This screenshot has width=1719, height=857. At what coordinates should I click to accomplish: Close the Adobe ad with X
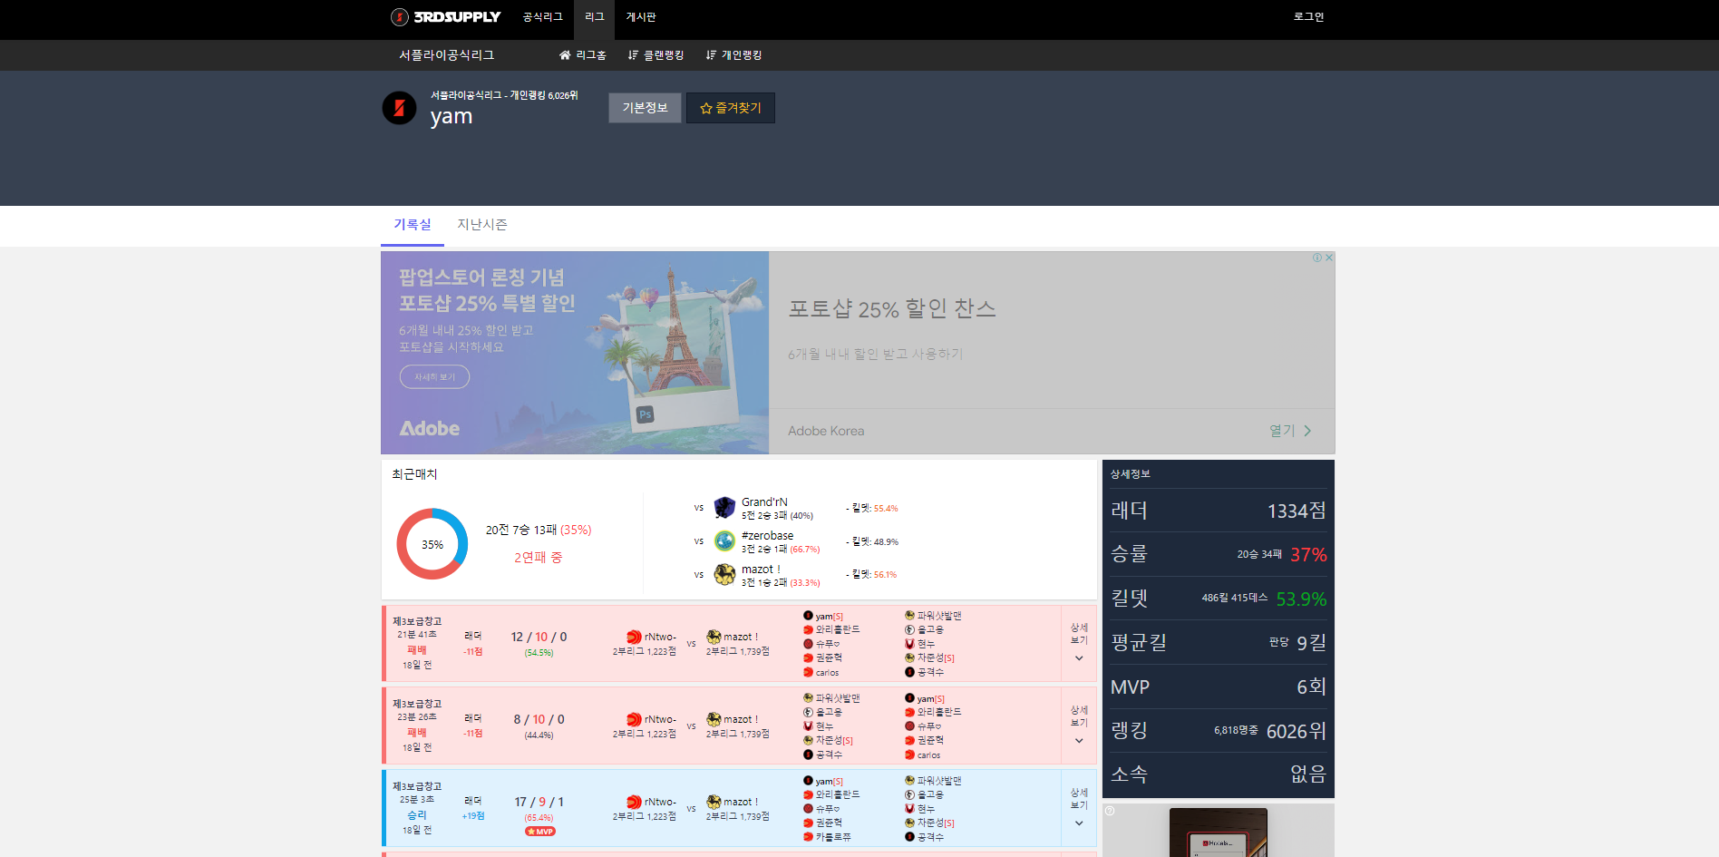point(1329,258)
